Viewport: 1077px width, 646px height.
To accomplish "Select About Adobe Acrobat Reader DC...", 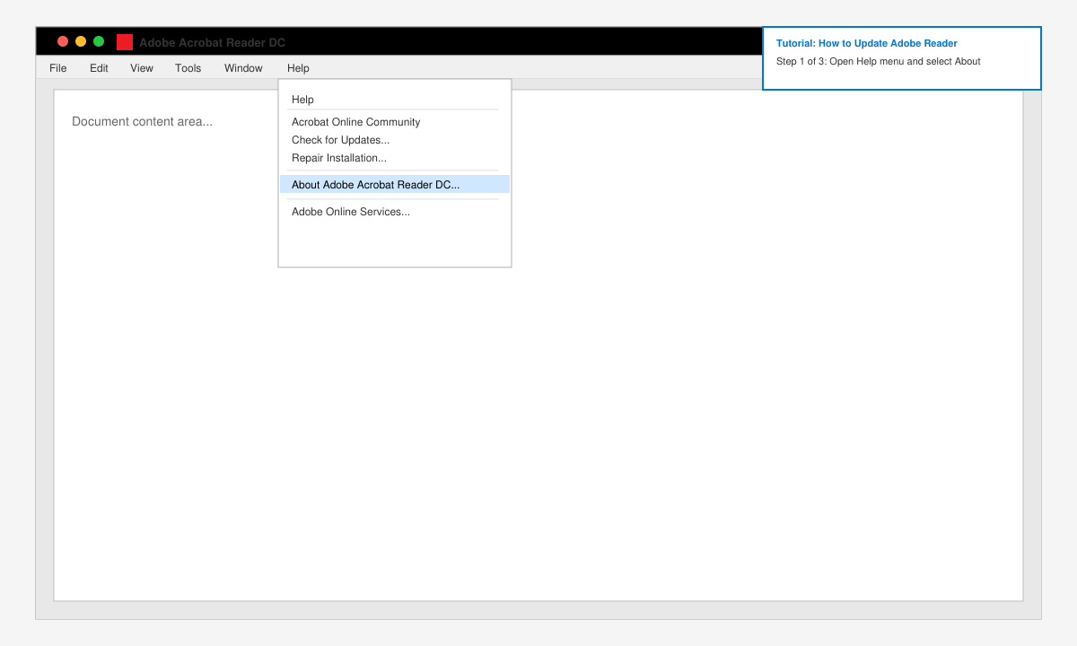I will coord(395,185).
